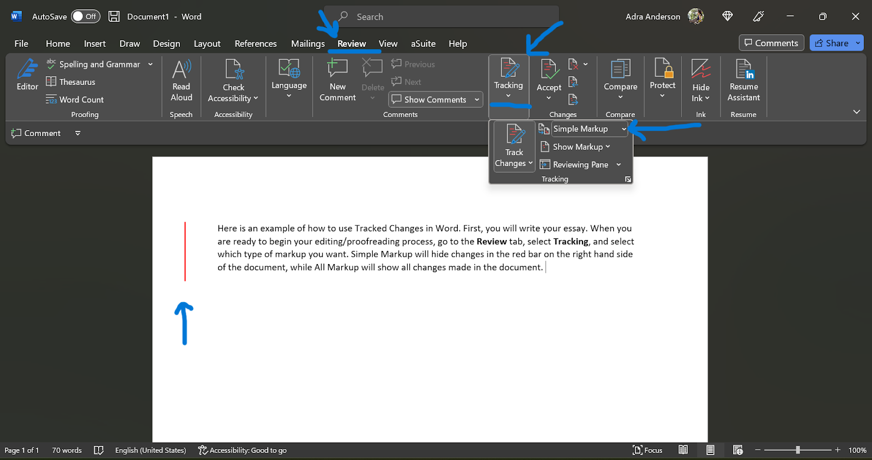Open the Resume Assistant
Image resolution: width=872 pixels, height=460 pixels.
click(743, 81)
